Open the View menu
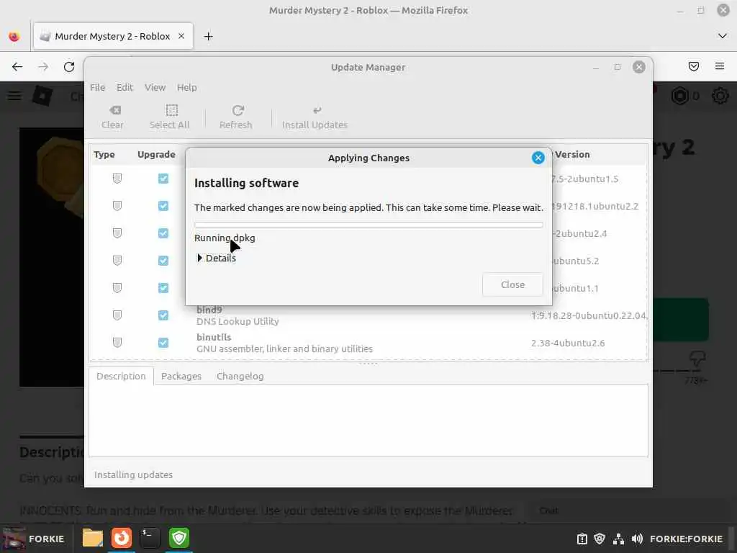Image resolution: width=737 pixels, height=553 pixels. pyautogui.click(x=155, y=87)
